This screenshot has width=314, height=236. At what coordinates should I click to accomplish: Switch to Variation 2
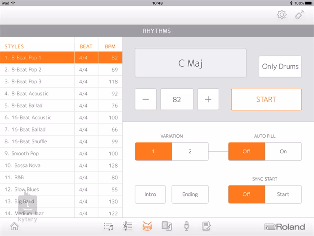(x=190, y=151)
